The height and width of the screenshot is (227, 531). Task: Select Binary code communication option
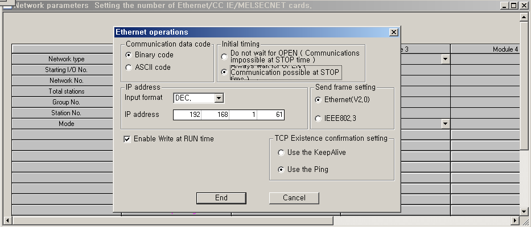point(129,55)
